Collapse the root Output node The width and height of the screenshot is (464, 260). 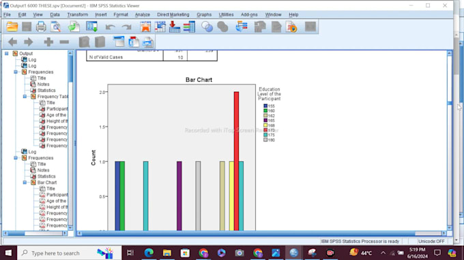[7, 53]
